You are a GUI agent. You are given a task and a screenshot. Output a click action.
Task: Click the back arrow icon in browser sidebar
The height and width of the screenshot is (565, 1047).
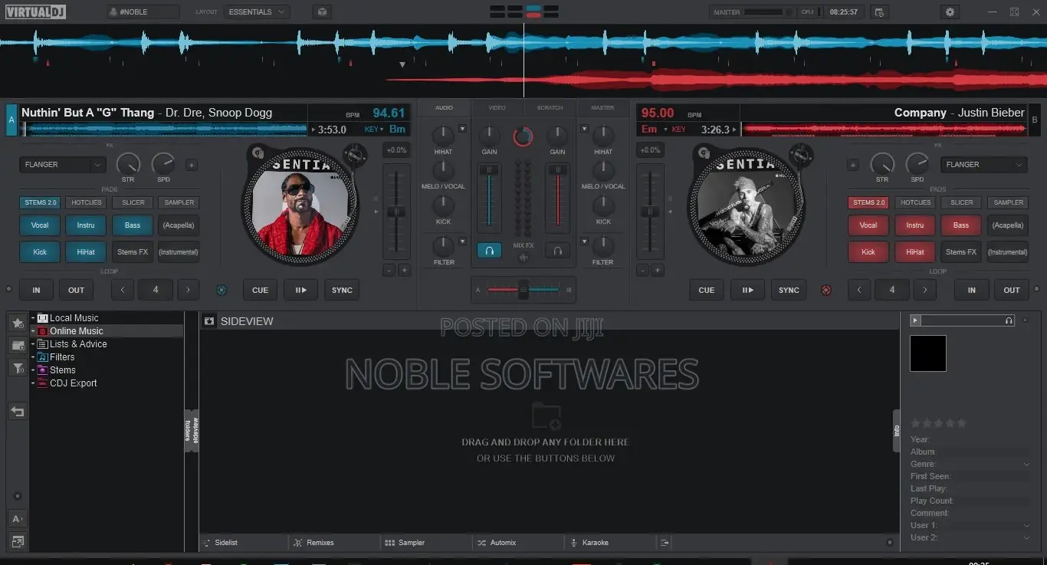click(x=18, y=412)
